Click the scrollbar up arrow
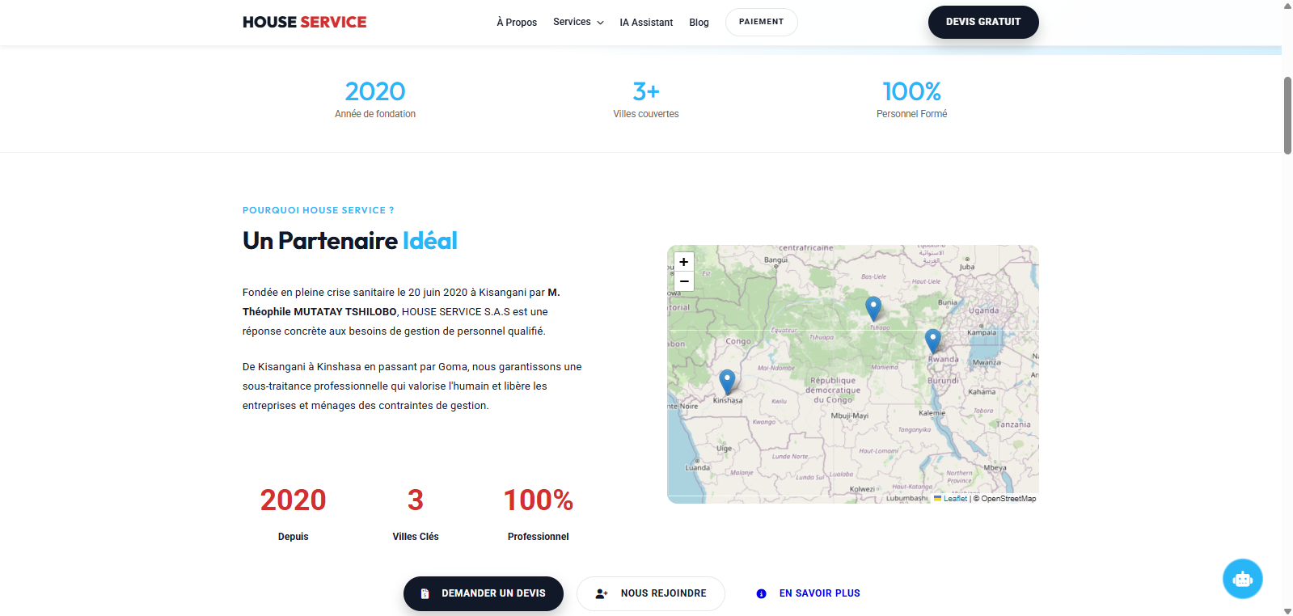 coord(1287,6)
